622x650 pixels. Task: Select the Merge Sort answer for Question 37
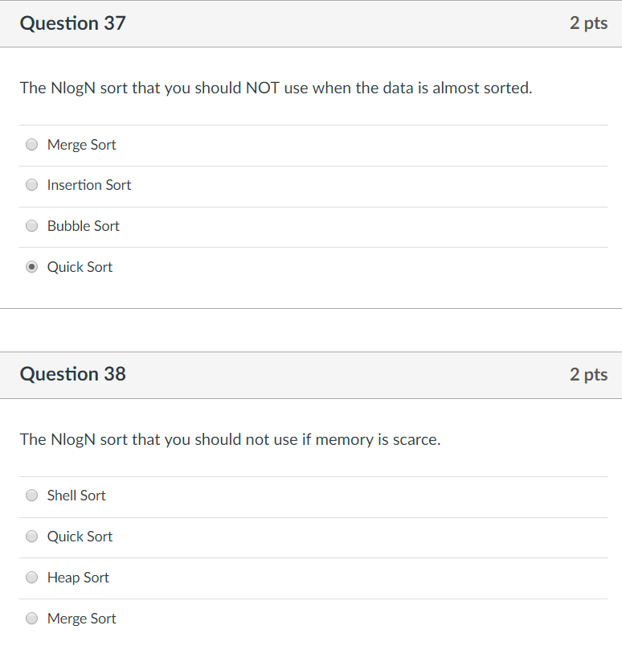(31, 145)
